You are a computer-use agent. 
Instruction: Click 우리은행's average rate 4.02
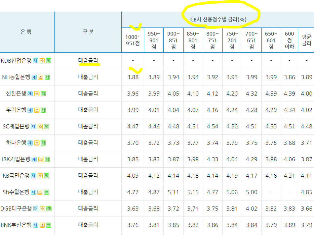306,110
